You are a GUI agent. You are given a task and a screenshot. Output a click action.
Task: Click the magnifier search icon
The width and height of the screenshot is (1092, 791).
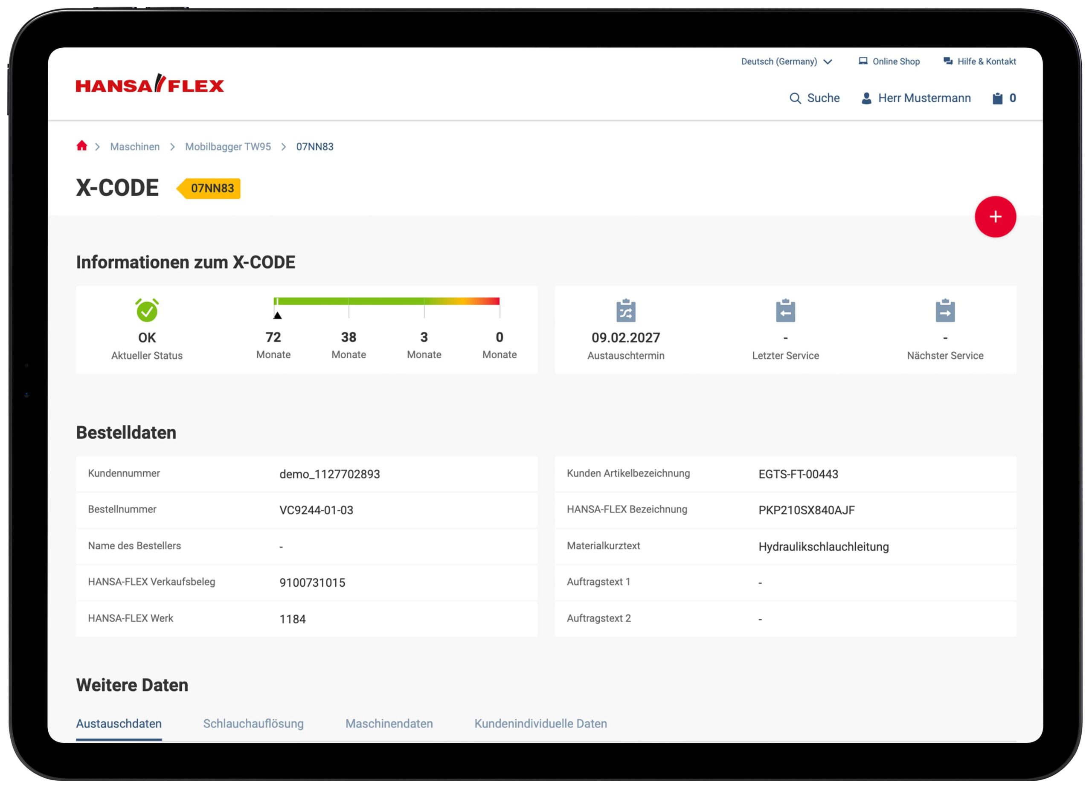coord(795,98)
